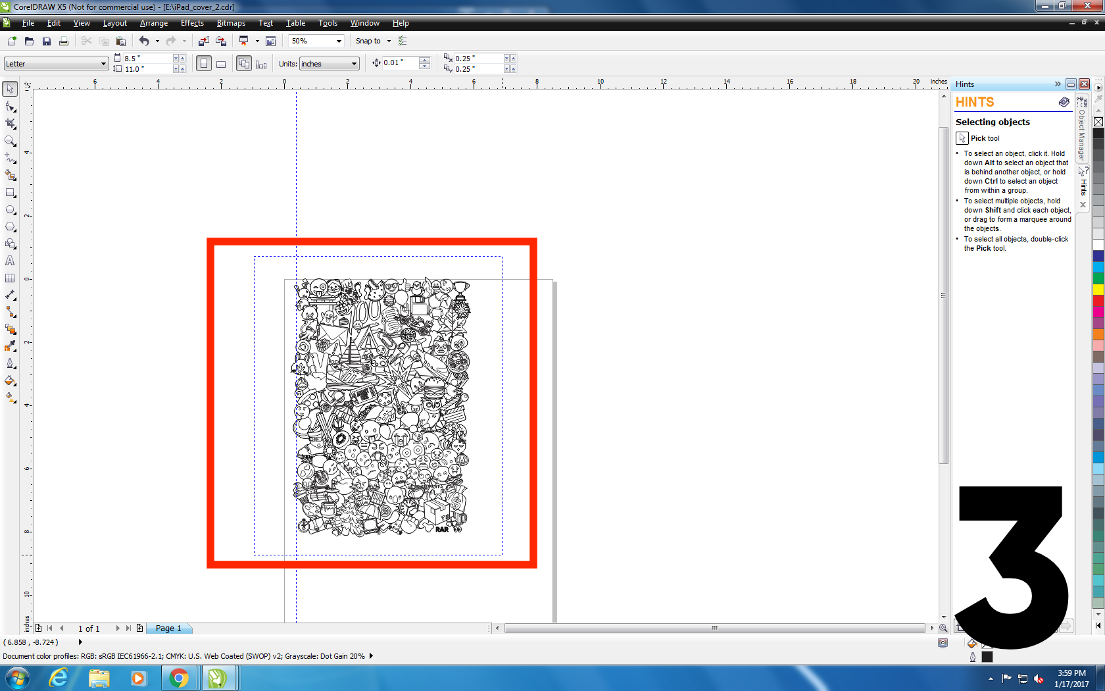This screenshot has width=1105, height=691.
Task: Create a new document
Action: (x=11, y=41)
